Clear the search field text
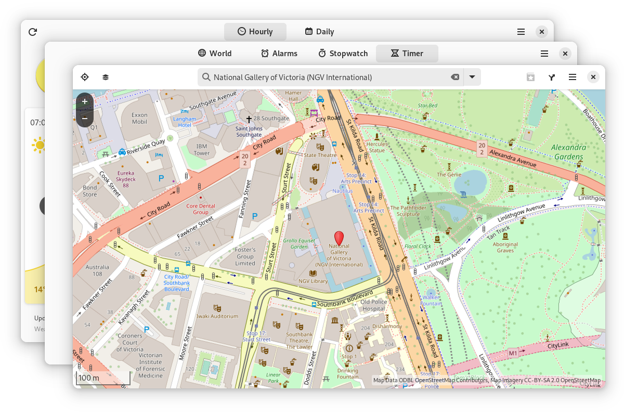 [454, 77]
